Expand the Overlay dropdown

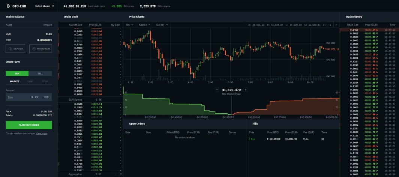pos(162,25)
